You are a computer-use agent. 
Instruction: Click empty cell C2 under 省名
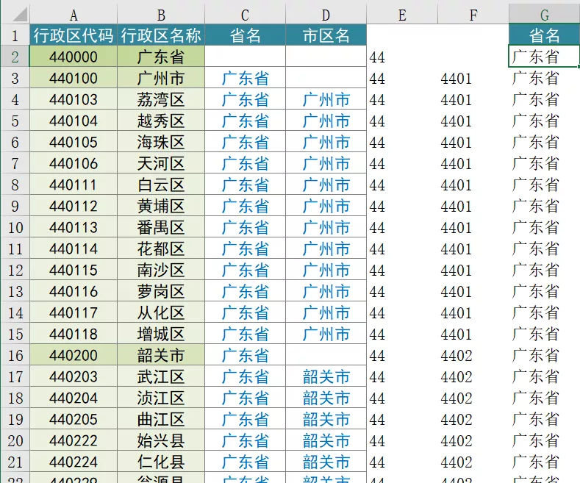click(246, 57)
